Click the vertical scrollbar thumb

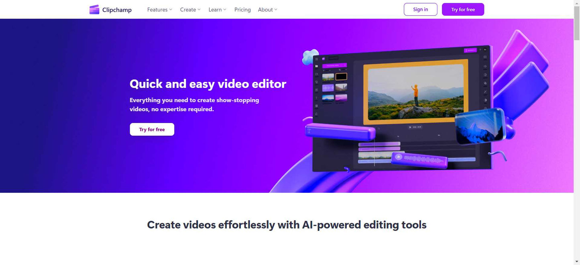click(x=577, y=24)
